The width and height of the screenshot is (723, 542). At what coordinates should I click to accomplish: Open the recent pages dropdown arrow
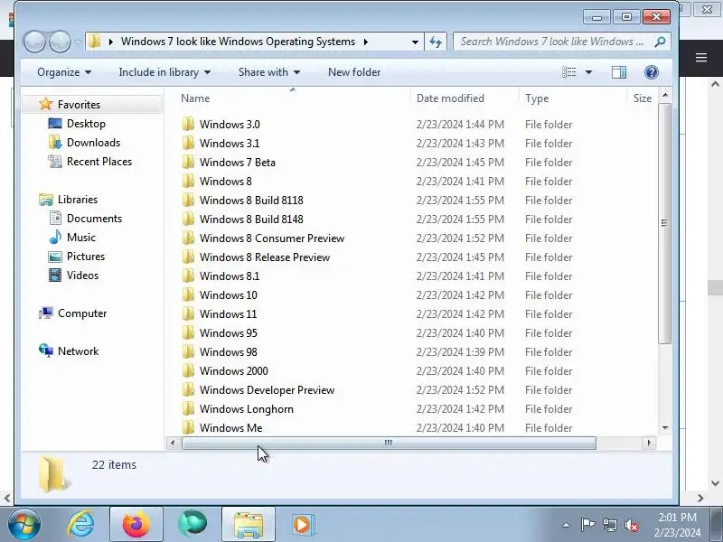pyautogui.click(x=78, y=42)
